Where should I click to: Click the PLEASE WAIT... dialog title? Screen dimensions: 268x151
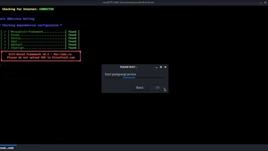click(129, 67)
